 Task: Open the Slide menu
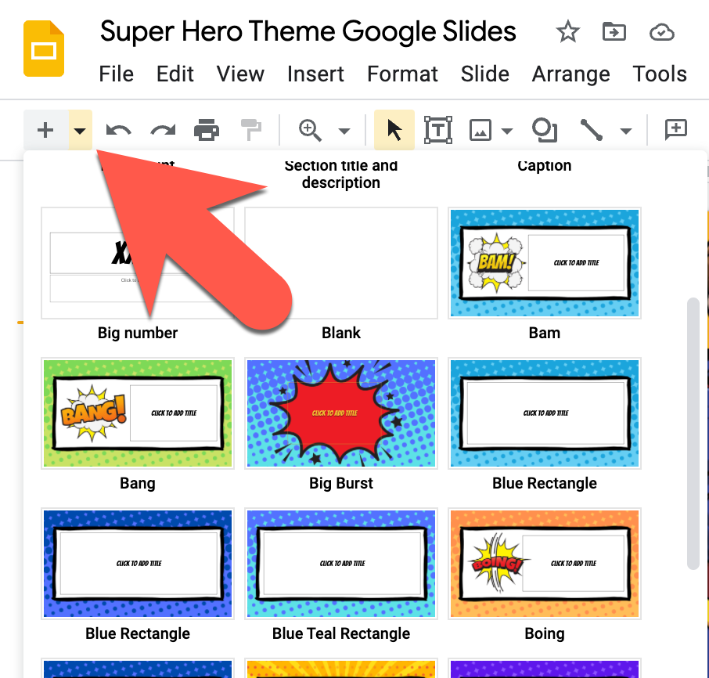484,74
